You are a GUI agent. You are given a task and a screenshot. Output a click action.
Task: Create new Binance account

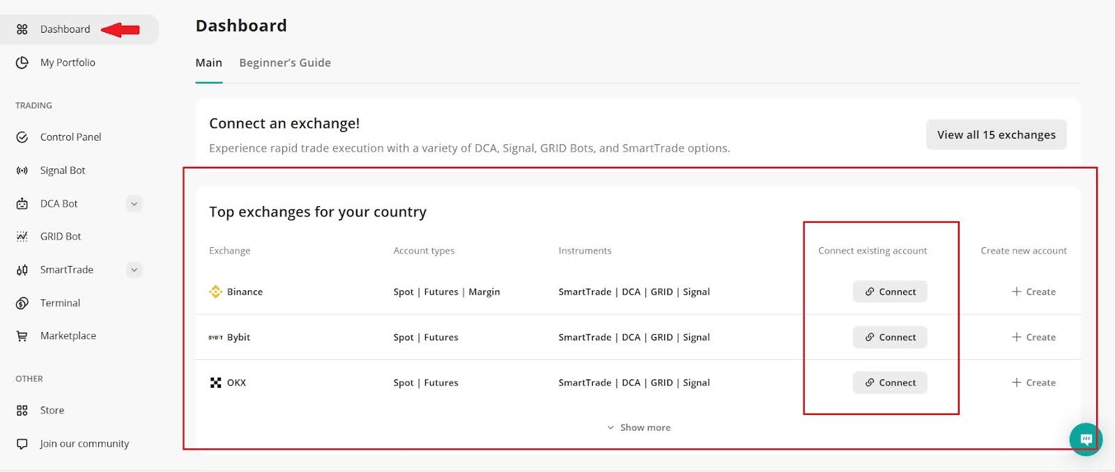point(1034,292)
